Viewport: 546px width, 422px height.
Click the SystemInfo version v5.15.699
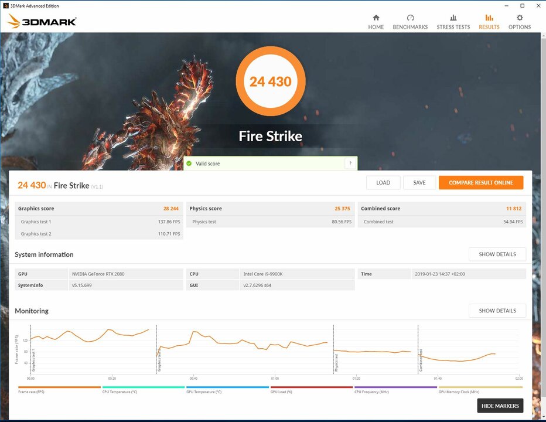(82, 285)
